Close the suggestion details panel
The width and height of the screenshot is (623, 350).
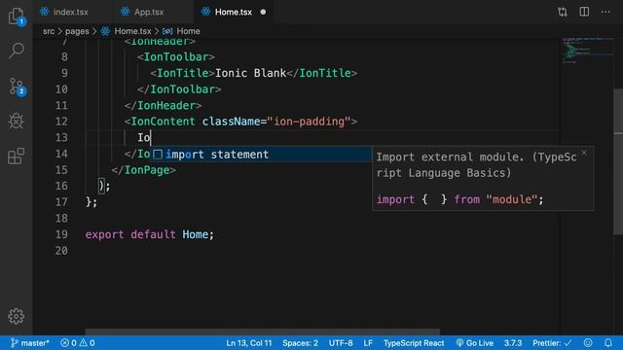(x=584, y=153)
